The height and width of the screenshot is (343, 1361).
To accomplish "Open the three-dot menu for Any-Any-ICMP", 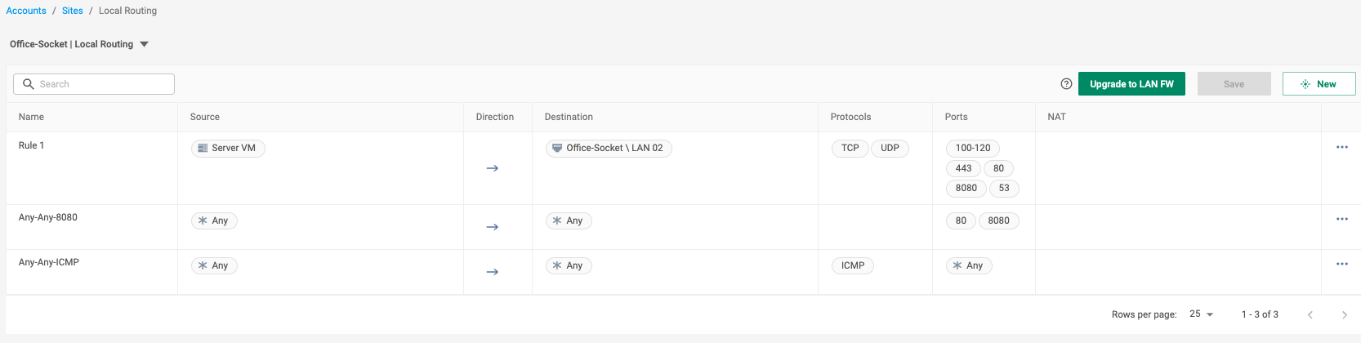I will tap(1342, 264).
